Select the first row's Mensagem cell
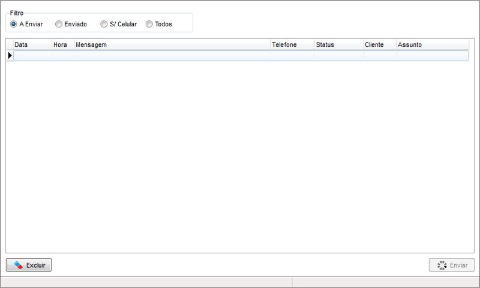 172,56
